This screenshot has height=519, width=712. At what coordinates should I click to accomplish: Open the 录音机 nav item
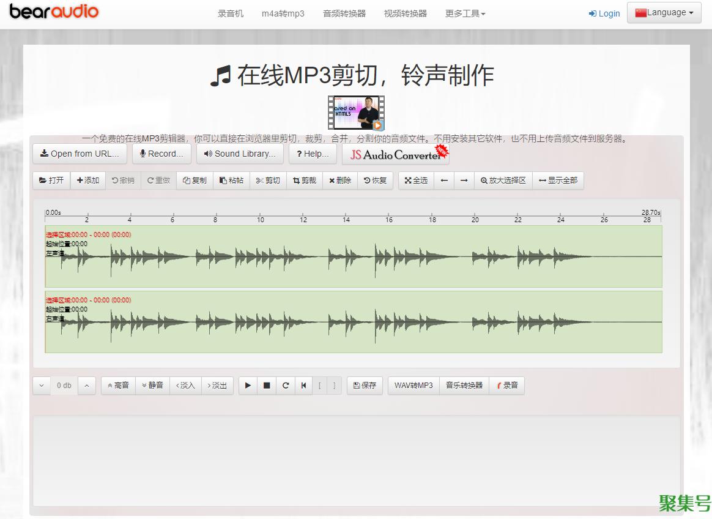tap(231, 13)
